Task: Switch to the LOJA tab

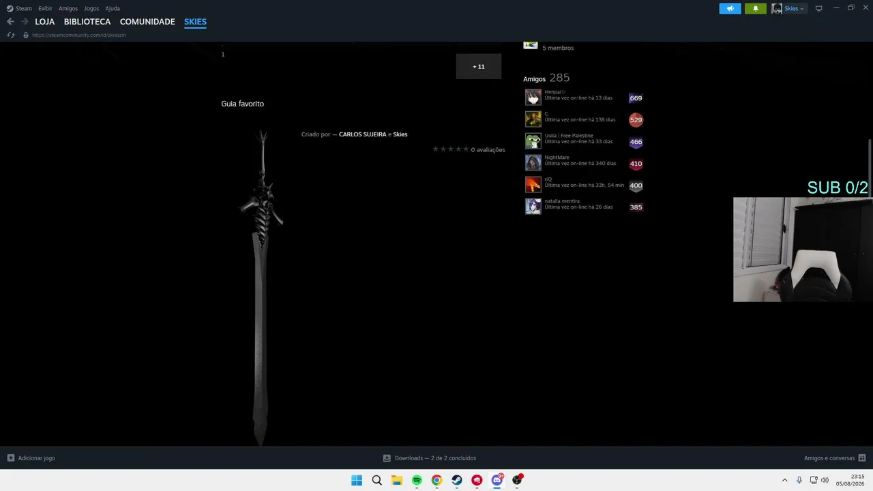Action: (45, 22)
